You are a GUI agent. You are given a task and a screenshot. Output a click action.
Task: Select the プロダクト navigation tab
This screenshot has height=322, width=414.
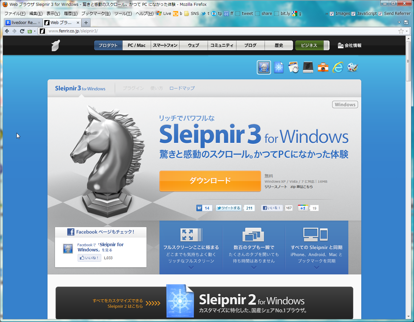pyautogui.click(x=108, y=45)
